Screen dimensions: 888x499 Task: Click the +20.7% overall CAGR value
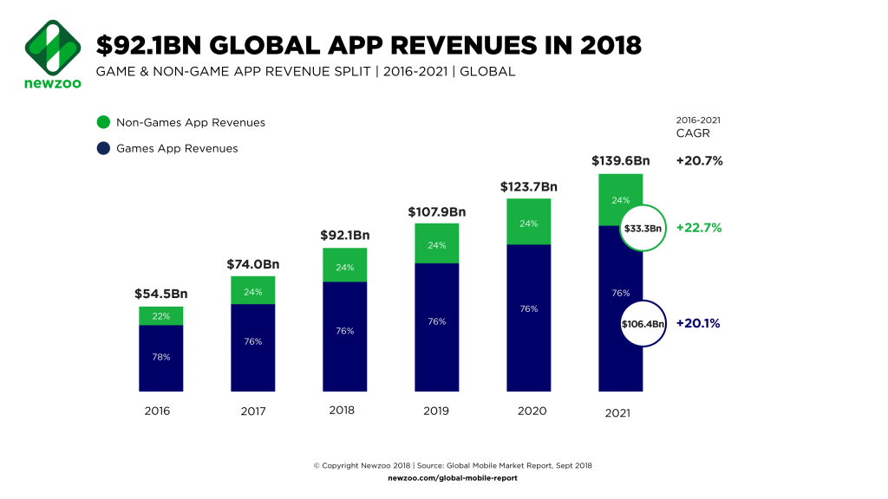[x=699, y=160]
